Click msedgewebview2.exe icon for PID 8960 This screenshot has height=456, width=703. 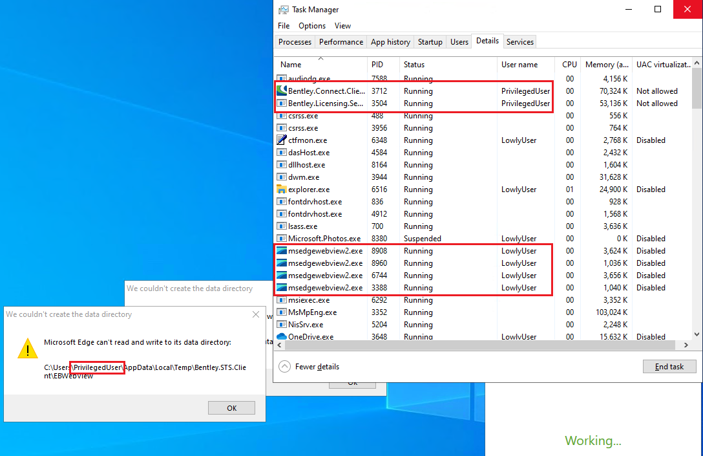click(282, 263)
